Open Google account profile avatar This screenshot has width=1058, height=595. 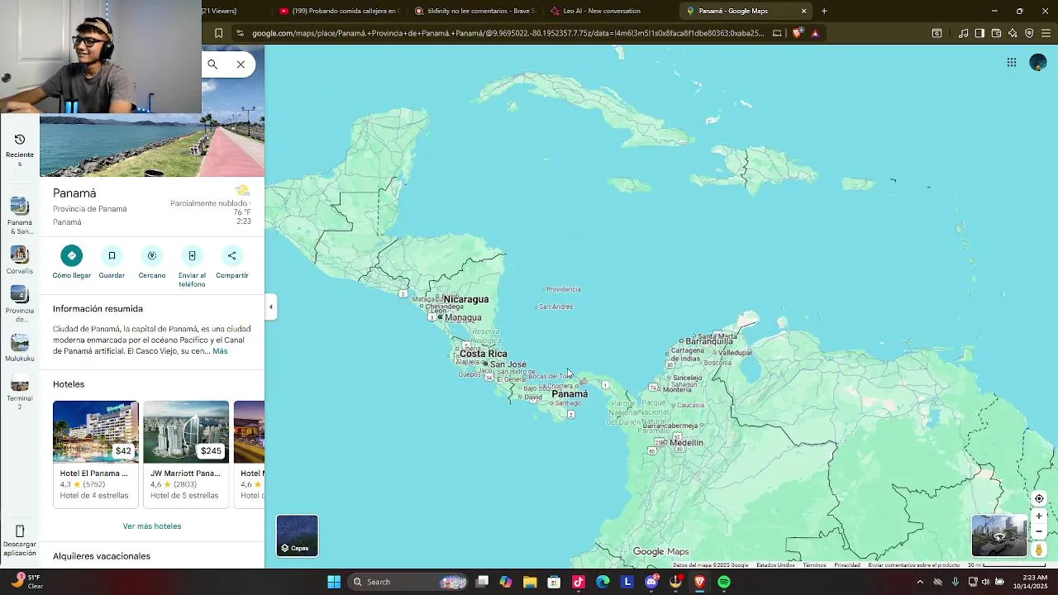pos(1038,63)
